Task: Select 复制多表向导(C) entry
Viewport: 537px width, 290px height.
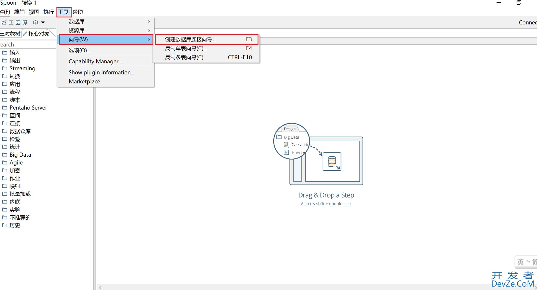Action: click(x=207, y=58)
